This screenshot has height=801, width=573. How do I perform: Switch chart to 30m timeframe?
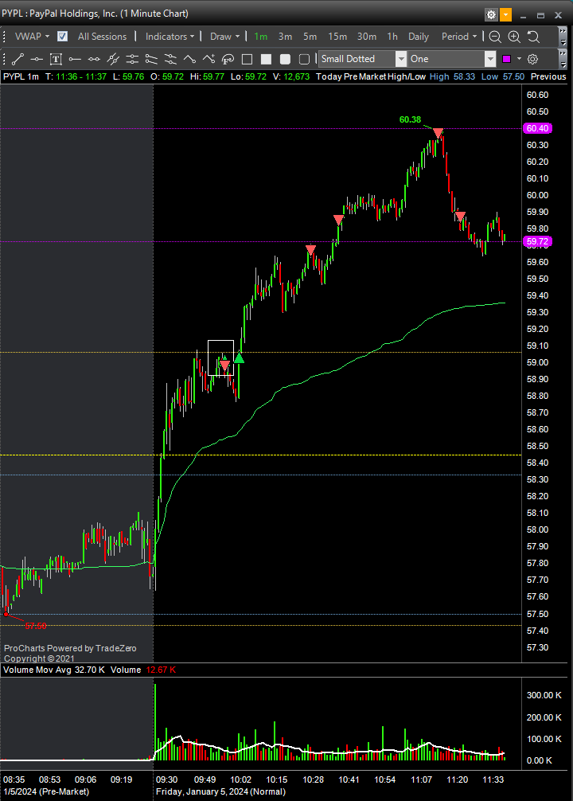point(367,37)
